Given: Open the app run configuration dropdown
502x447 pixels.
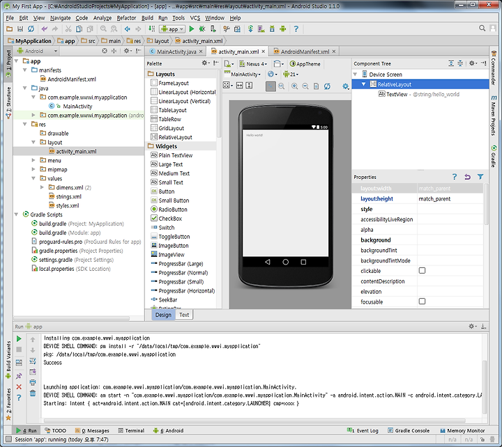Looking at the screenshot, I should (172, 29).
